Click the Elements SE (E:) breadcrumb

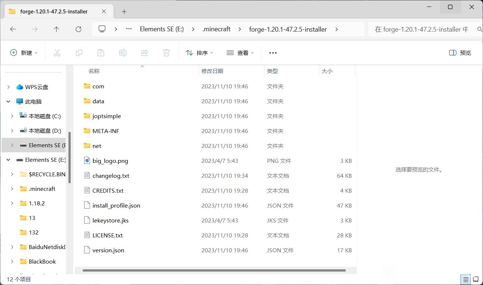(x=162, y=29)
